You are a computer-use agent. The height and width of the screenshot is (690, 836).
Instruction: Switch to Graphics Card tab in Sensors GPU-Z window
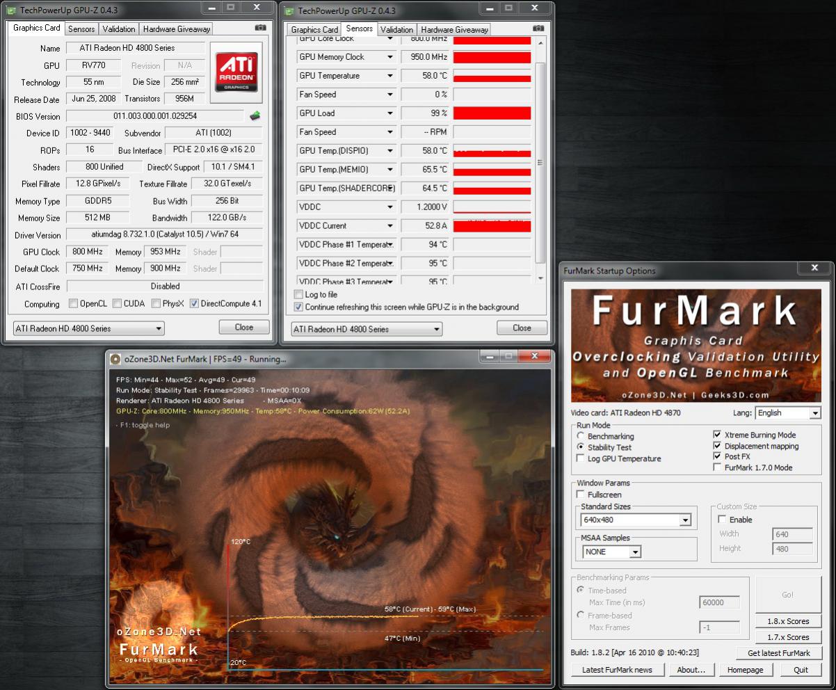click(x=314, y=30)
